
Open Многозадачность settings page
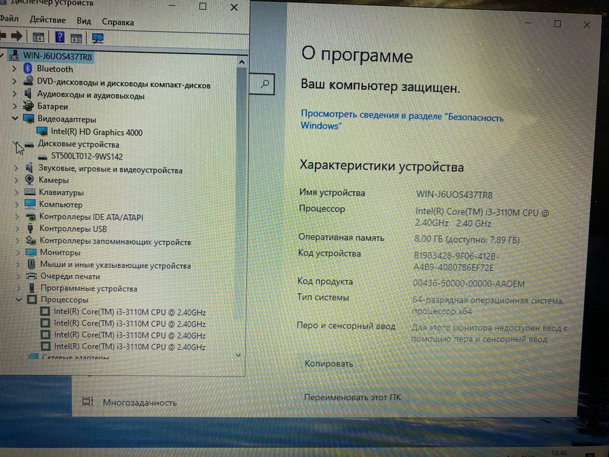point(140,403)
